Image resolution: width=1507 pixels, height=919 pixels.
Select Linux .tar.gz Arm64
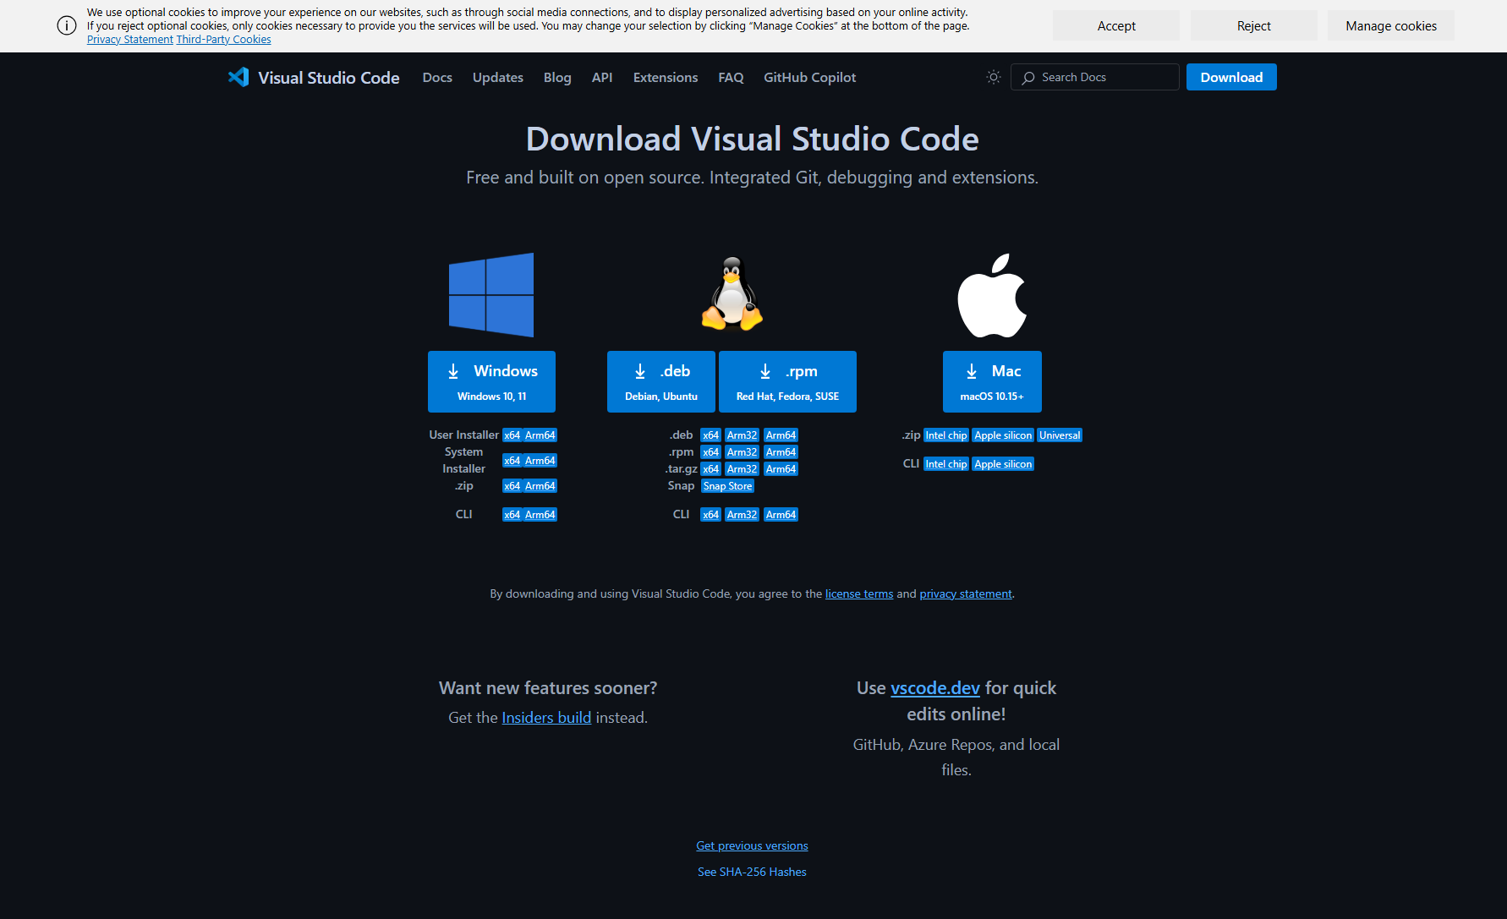click(x=781, y=469)
